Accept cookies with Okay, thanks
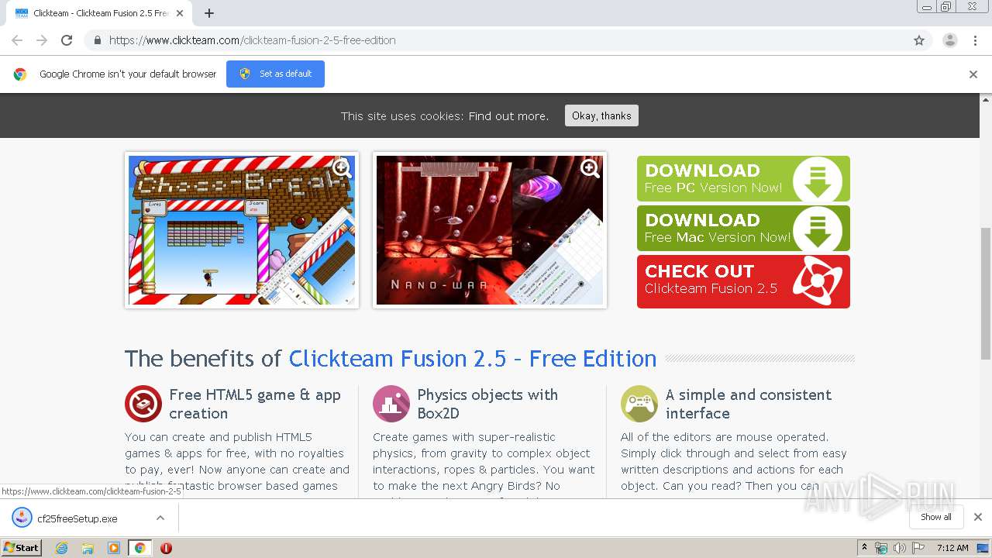This screenshot has width=992, height=558. 601,115
